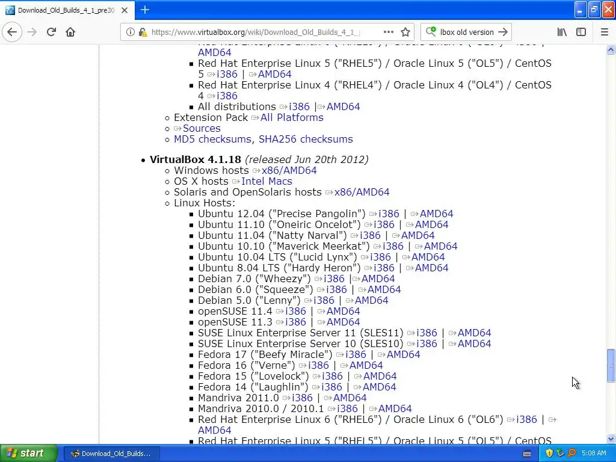
Task: Download Windows hosts x86/AMD64 for 4.1.18
Action: 289,170
